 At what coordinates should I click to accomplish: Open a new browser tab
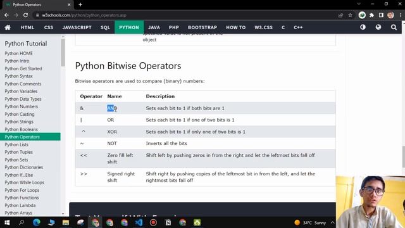click(x=80, y=4)
